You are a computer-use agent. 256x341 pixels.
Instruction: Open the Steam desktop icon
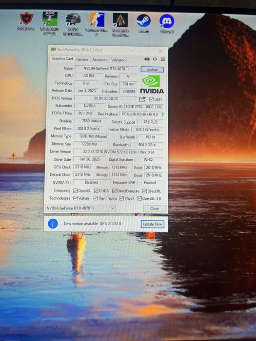[144, 23]
